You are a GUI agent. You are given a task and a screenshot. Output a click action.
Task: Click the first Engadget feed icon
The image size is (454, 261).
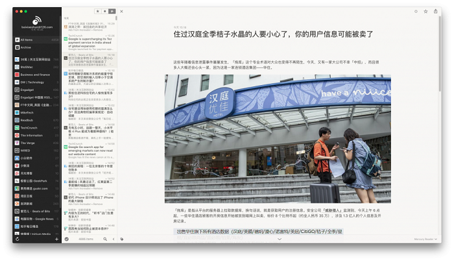click(x=17, y=90)
